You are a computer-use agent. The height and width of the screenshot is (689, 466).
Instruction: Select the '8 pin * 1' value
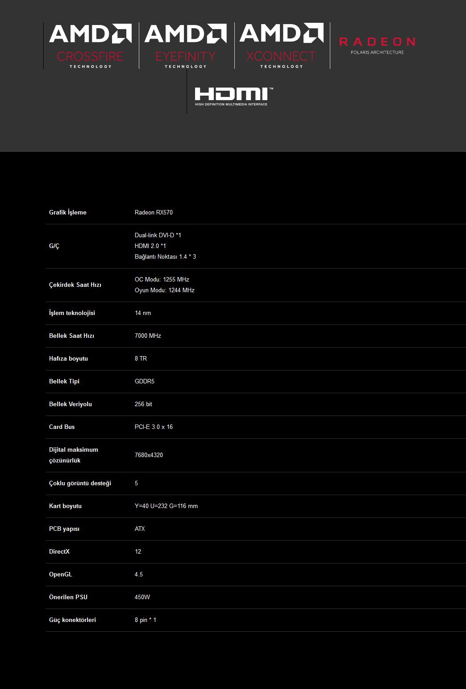[146, 620]
